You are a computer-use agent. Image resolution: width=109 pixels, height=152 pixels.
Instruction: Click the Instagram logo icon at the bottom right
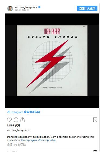click(x=95, y=151)
